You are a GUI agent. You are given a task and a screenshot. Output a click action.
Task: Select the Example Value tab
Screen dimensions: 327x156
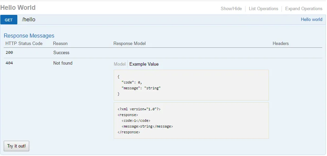pyautogui.click(x=144, y=64)
